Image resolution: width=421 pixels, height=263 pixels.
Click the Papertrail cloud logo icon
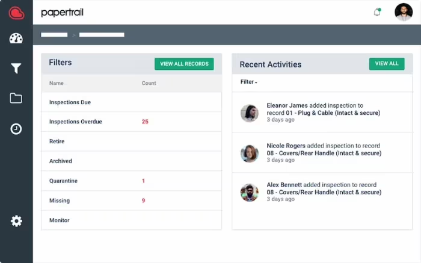(16, 13)
